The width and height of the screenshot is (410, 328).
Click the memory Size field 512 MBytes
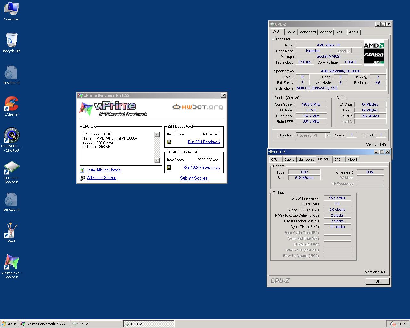click(304, 178)
